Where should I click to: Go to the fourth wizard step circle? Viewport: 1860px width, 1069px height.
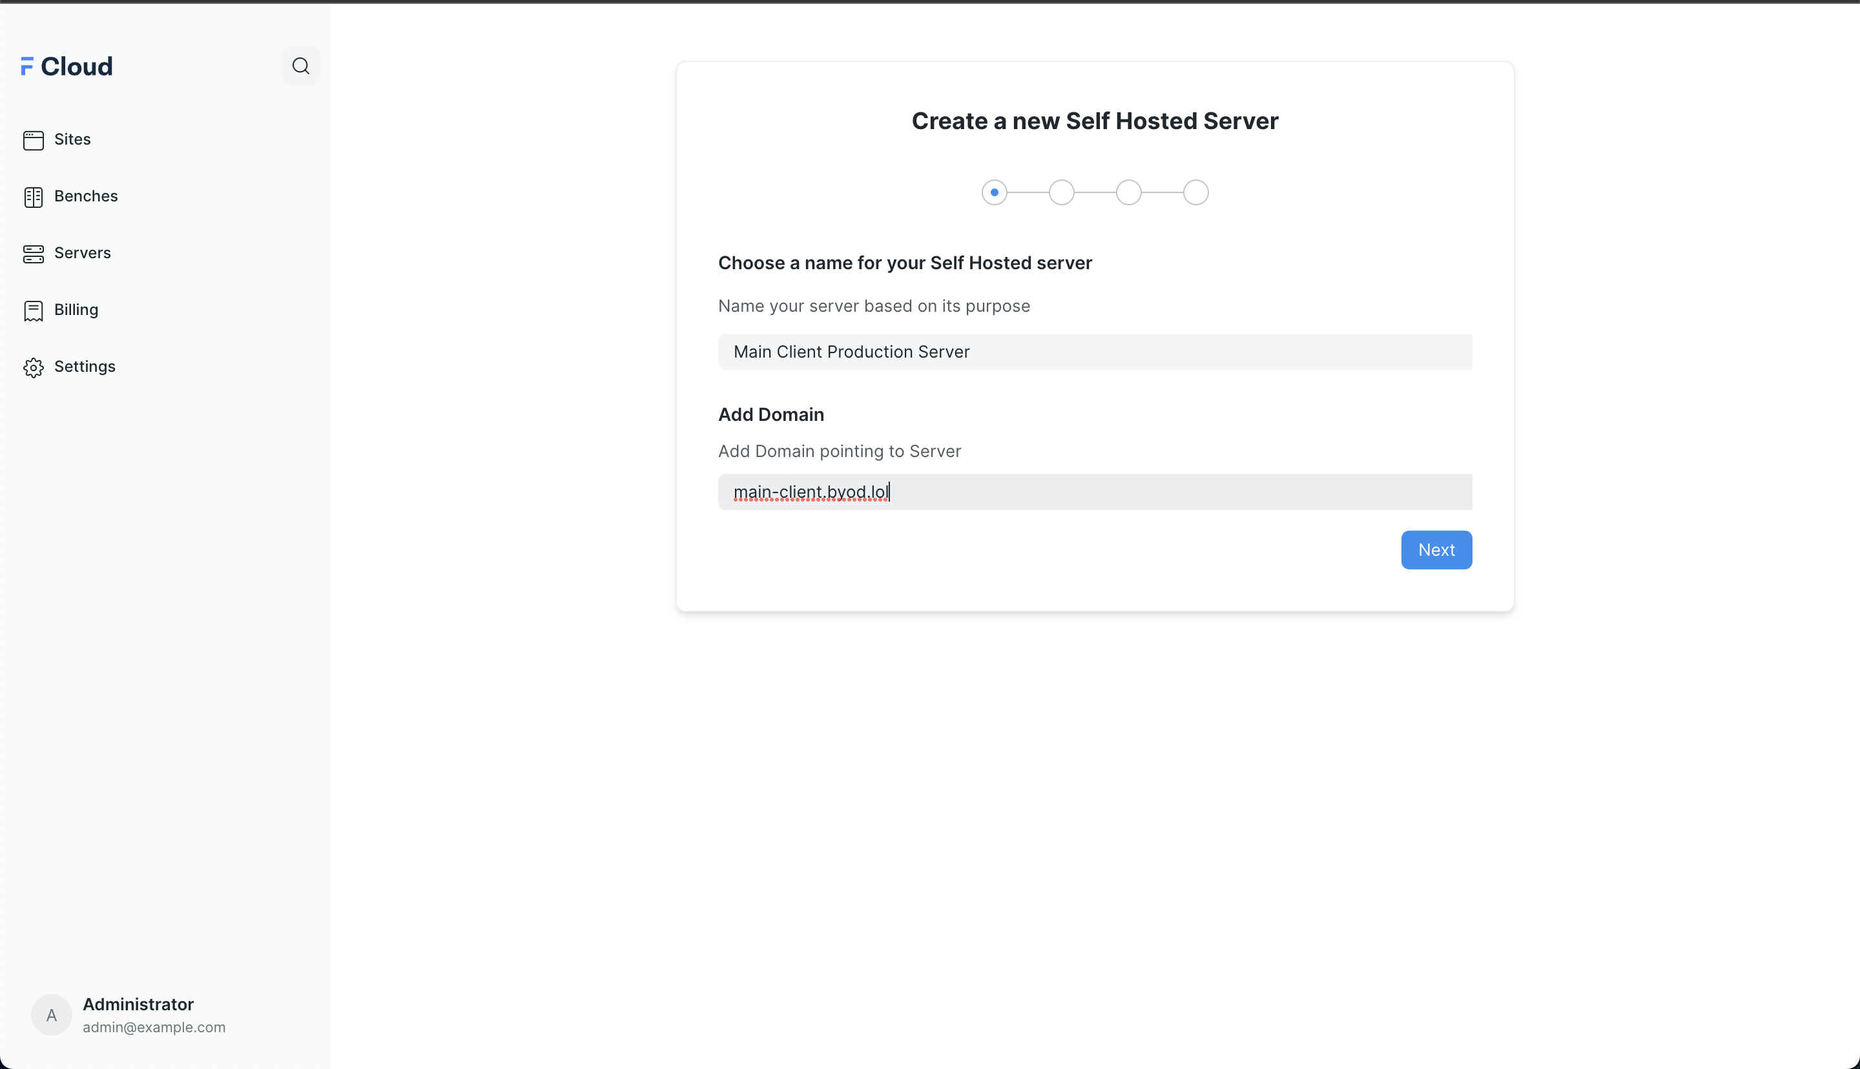pyautogui.click(x=1195, y=192)
